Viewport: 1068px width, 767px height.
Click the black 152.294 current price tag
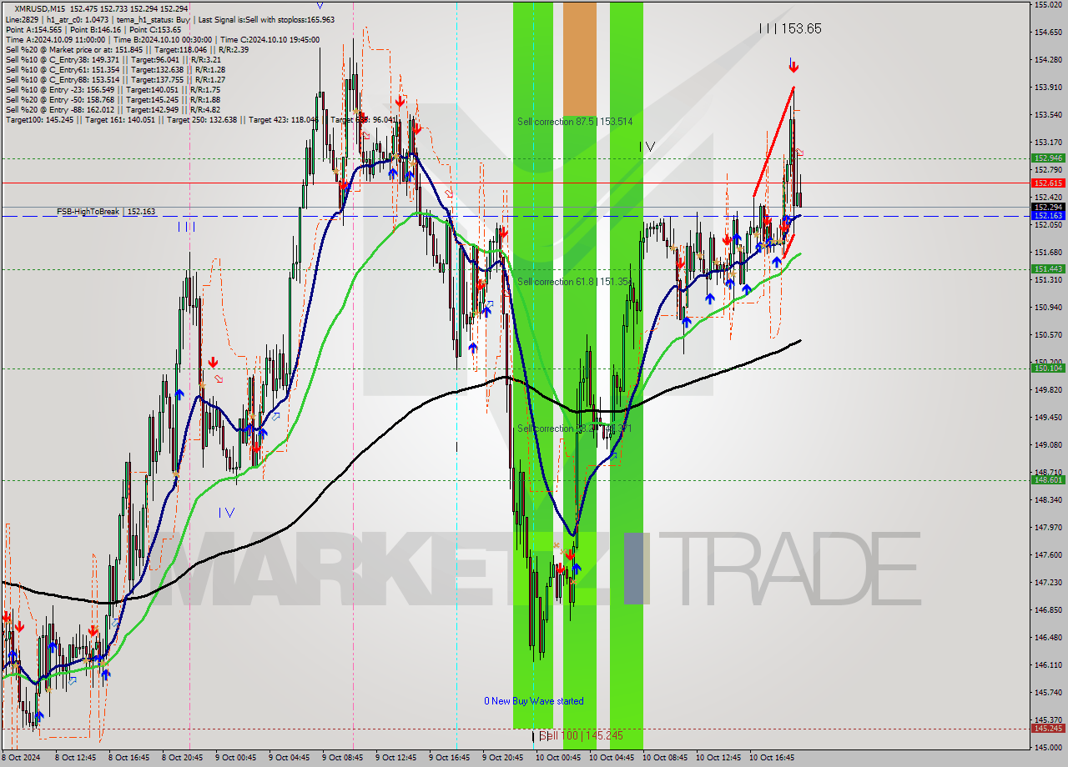coord(1048,207)
